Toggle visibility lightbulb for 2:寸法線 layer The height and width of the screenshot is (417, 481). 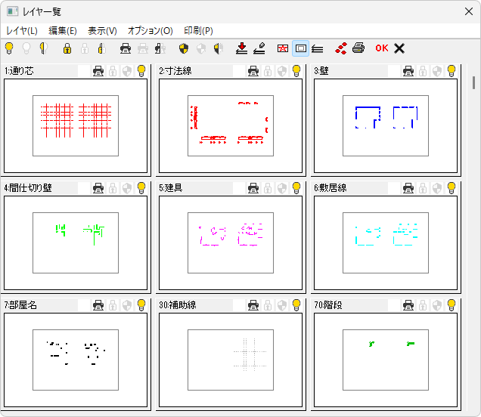point(296,71)
